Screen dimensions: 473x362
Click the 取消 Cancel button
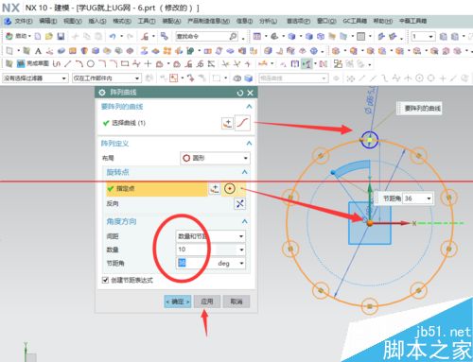[236, 302]
